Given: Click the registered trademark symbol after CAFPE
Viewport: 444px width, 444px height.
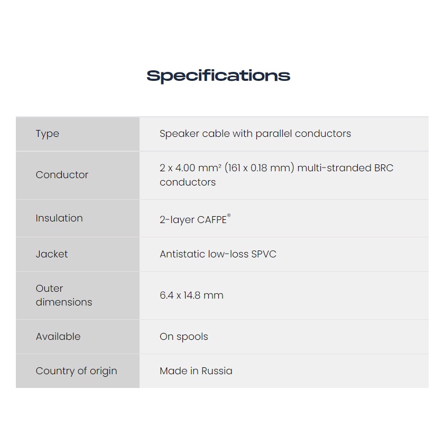Looking at the screenshot, I should 229,216.
